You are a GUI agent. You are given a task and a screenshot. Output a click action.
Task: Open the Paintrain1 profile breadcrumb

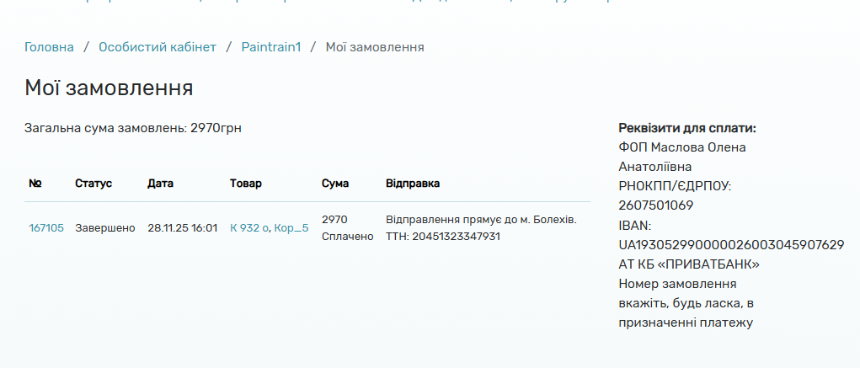coord(270,47)
